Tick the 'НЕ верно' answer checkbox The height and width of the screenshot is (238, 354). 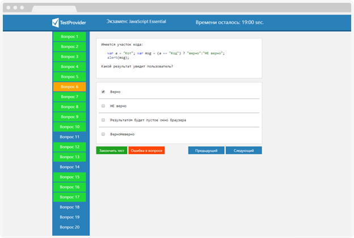click(x=103, y=106)
